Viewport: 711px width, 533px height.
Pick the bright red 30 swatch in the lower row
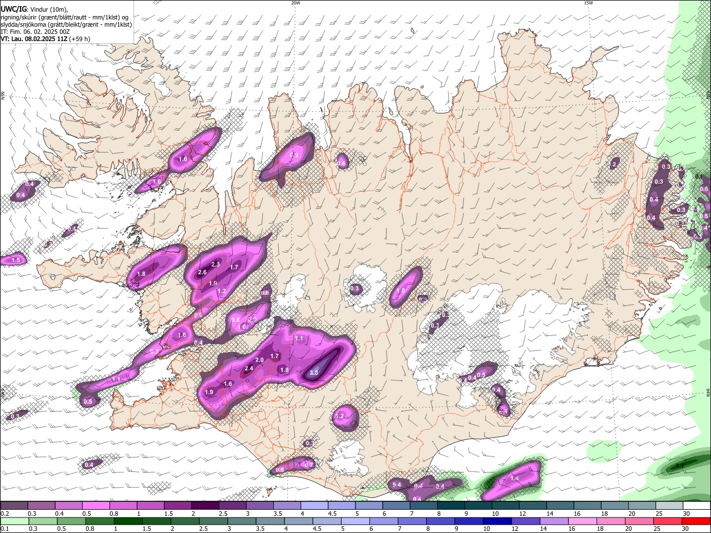click(697, 521)
